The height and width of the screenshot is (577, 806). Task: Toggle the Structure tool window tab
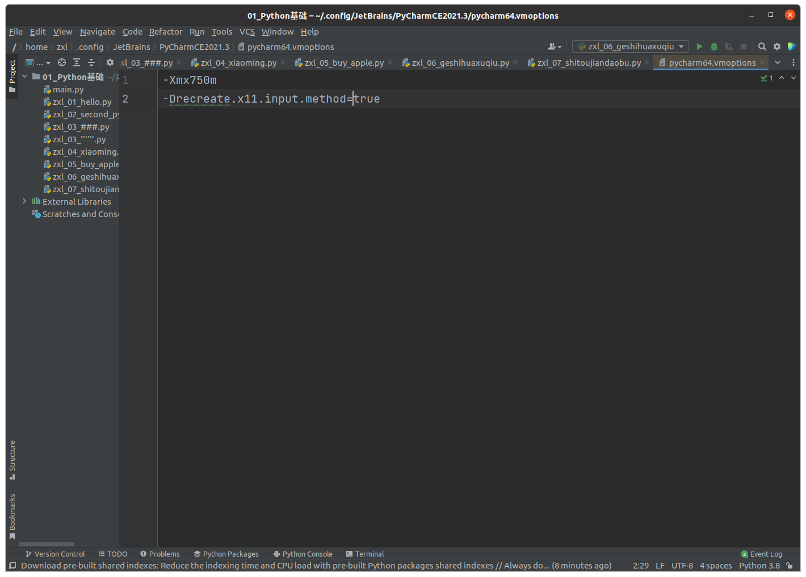[x=12, y=460]
